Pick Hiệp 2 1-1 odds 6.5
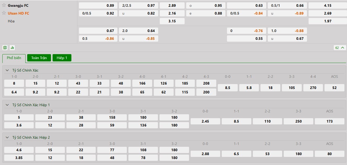The height and width of the screenshot is (165, 347). click(236, 154)
